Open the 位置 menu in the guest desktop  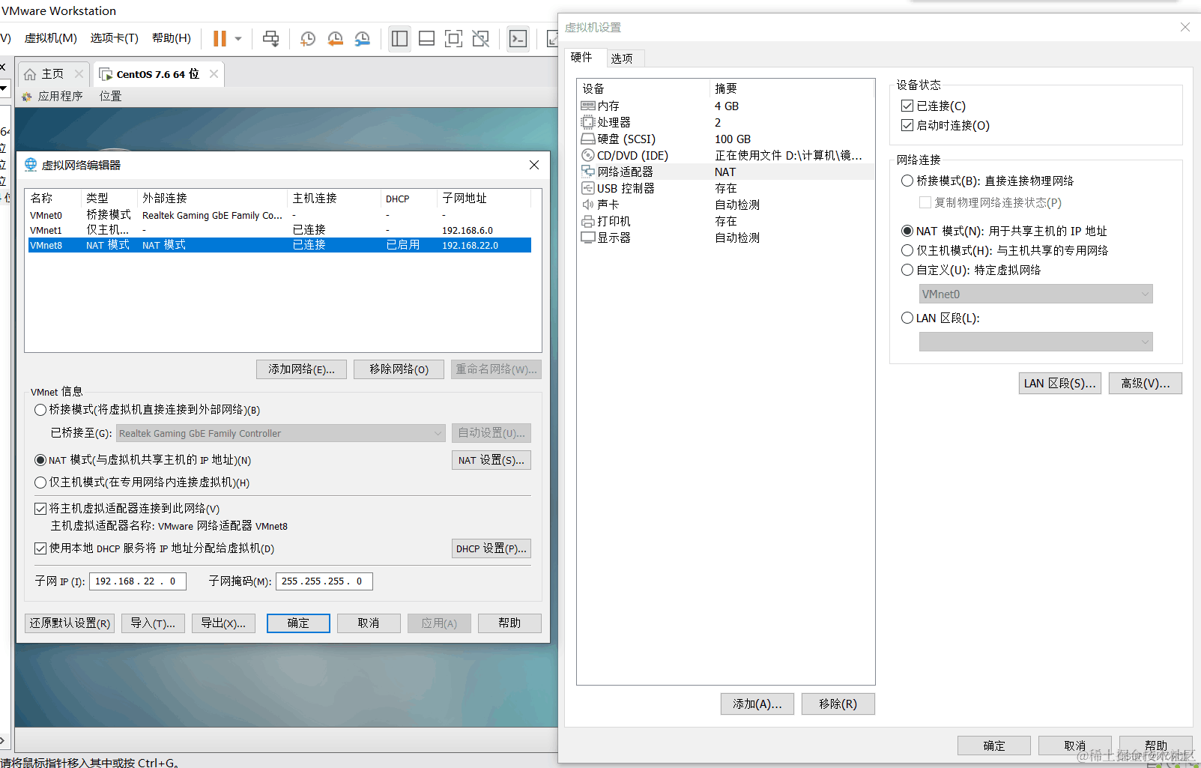tap(111, 96)
